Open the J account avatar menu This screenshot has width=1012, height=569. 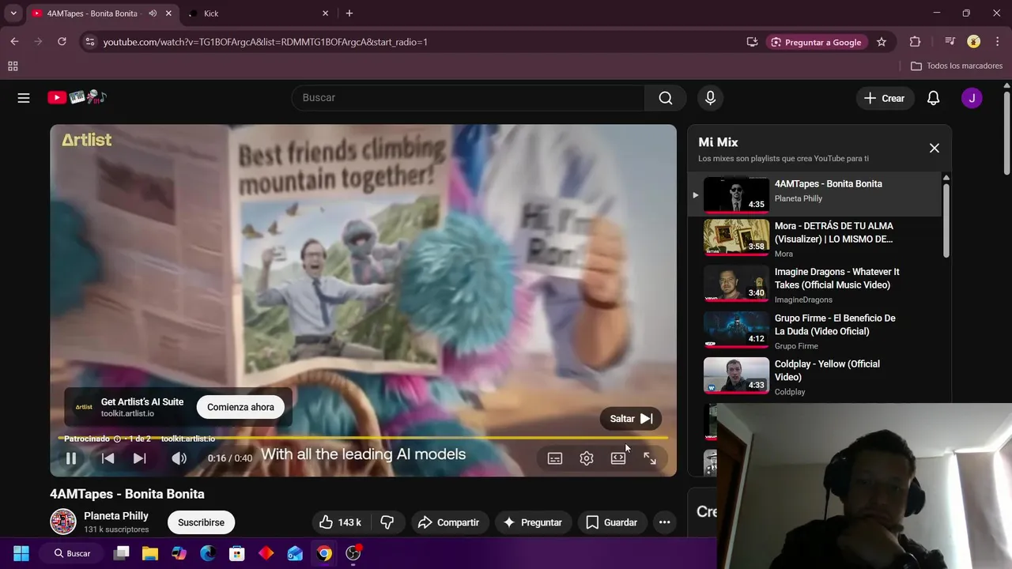pos(972,98)
